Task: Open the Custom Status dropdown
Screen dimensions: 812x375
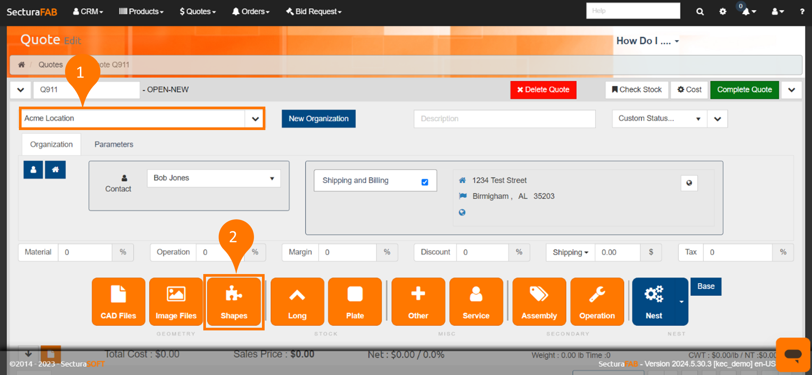Action: 659,119
